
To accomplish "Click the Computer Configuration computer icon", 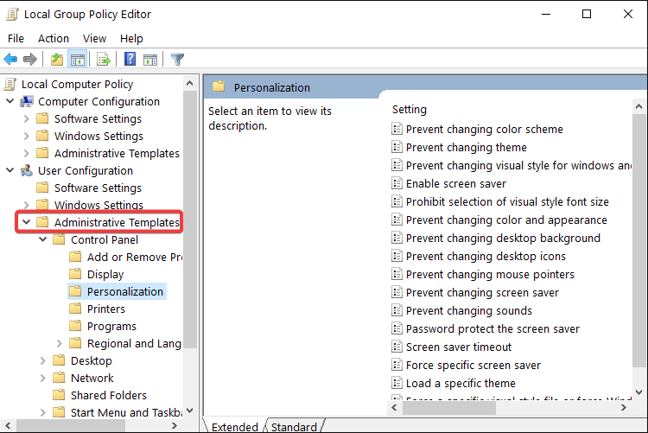I will pyautogui.click(x=27, y=101).
